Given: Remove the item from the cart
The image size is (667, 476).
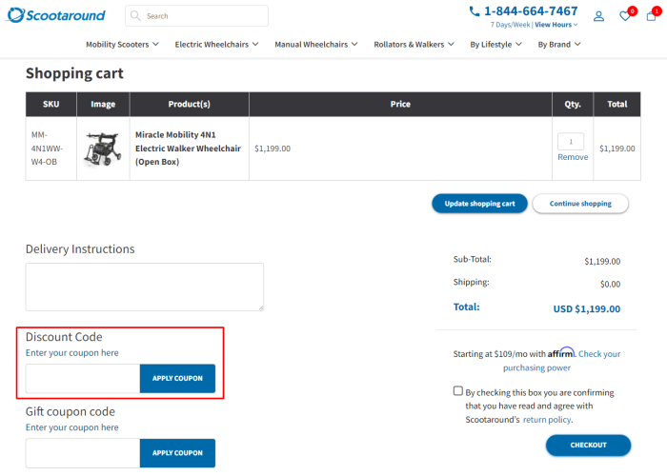Looking at the screenshot, I should click(x=573, y=157).
